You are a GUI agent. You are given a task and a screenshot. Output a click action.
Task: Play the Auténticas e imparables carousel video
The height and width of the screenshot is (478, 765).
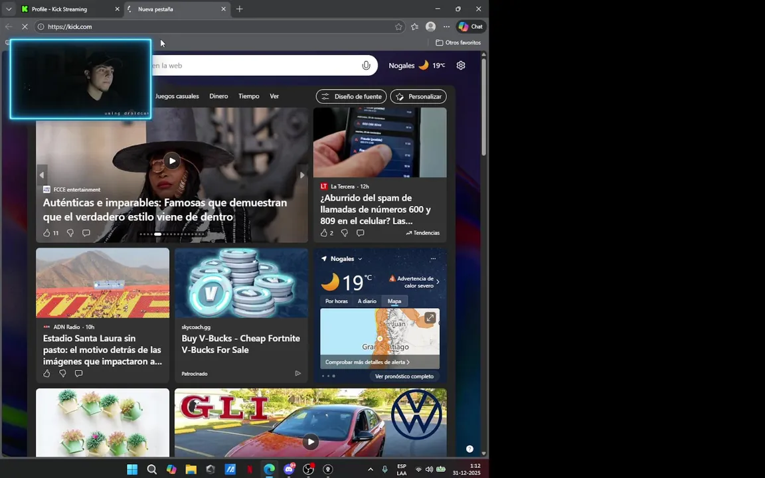pos(172,161)
